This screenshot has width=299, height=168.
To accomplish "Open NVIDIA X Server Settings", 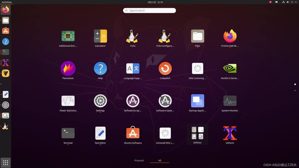I will 230,71.
